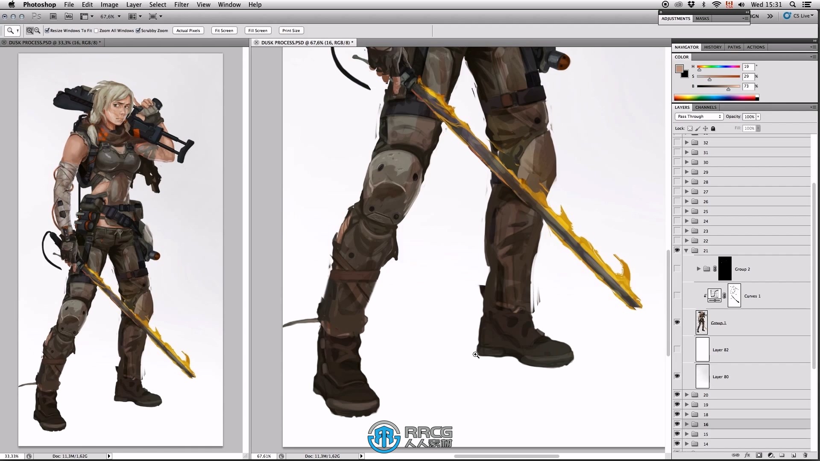
Task: Check the Zoom All Windows option
Action: coord(96,30)
